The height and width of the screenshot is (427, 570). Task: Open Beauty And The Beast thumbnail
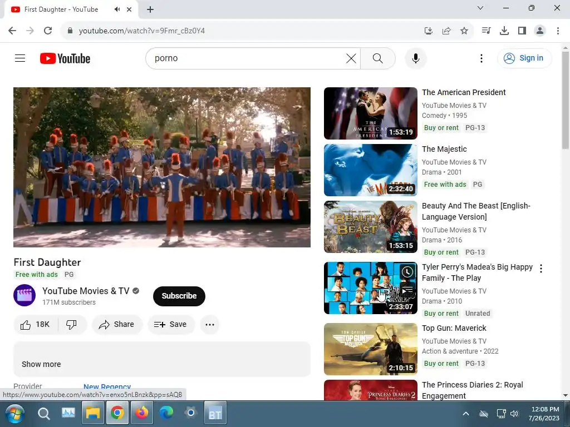click(x=370, y=227)
